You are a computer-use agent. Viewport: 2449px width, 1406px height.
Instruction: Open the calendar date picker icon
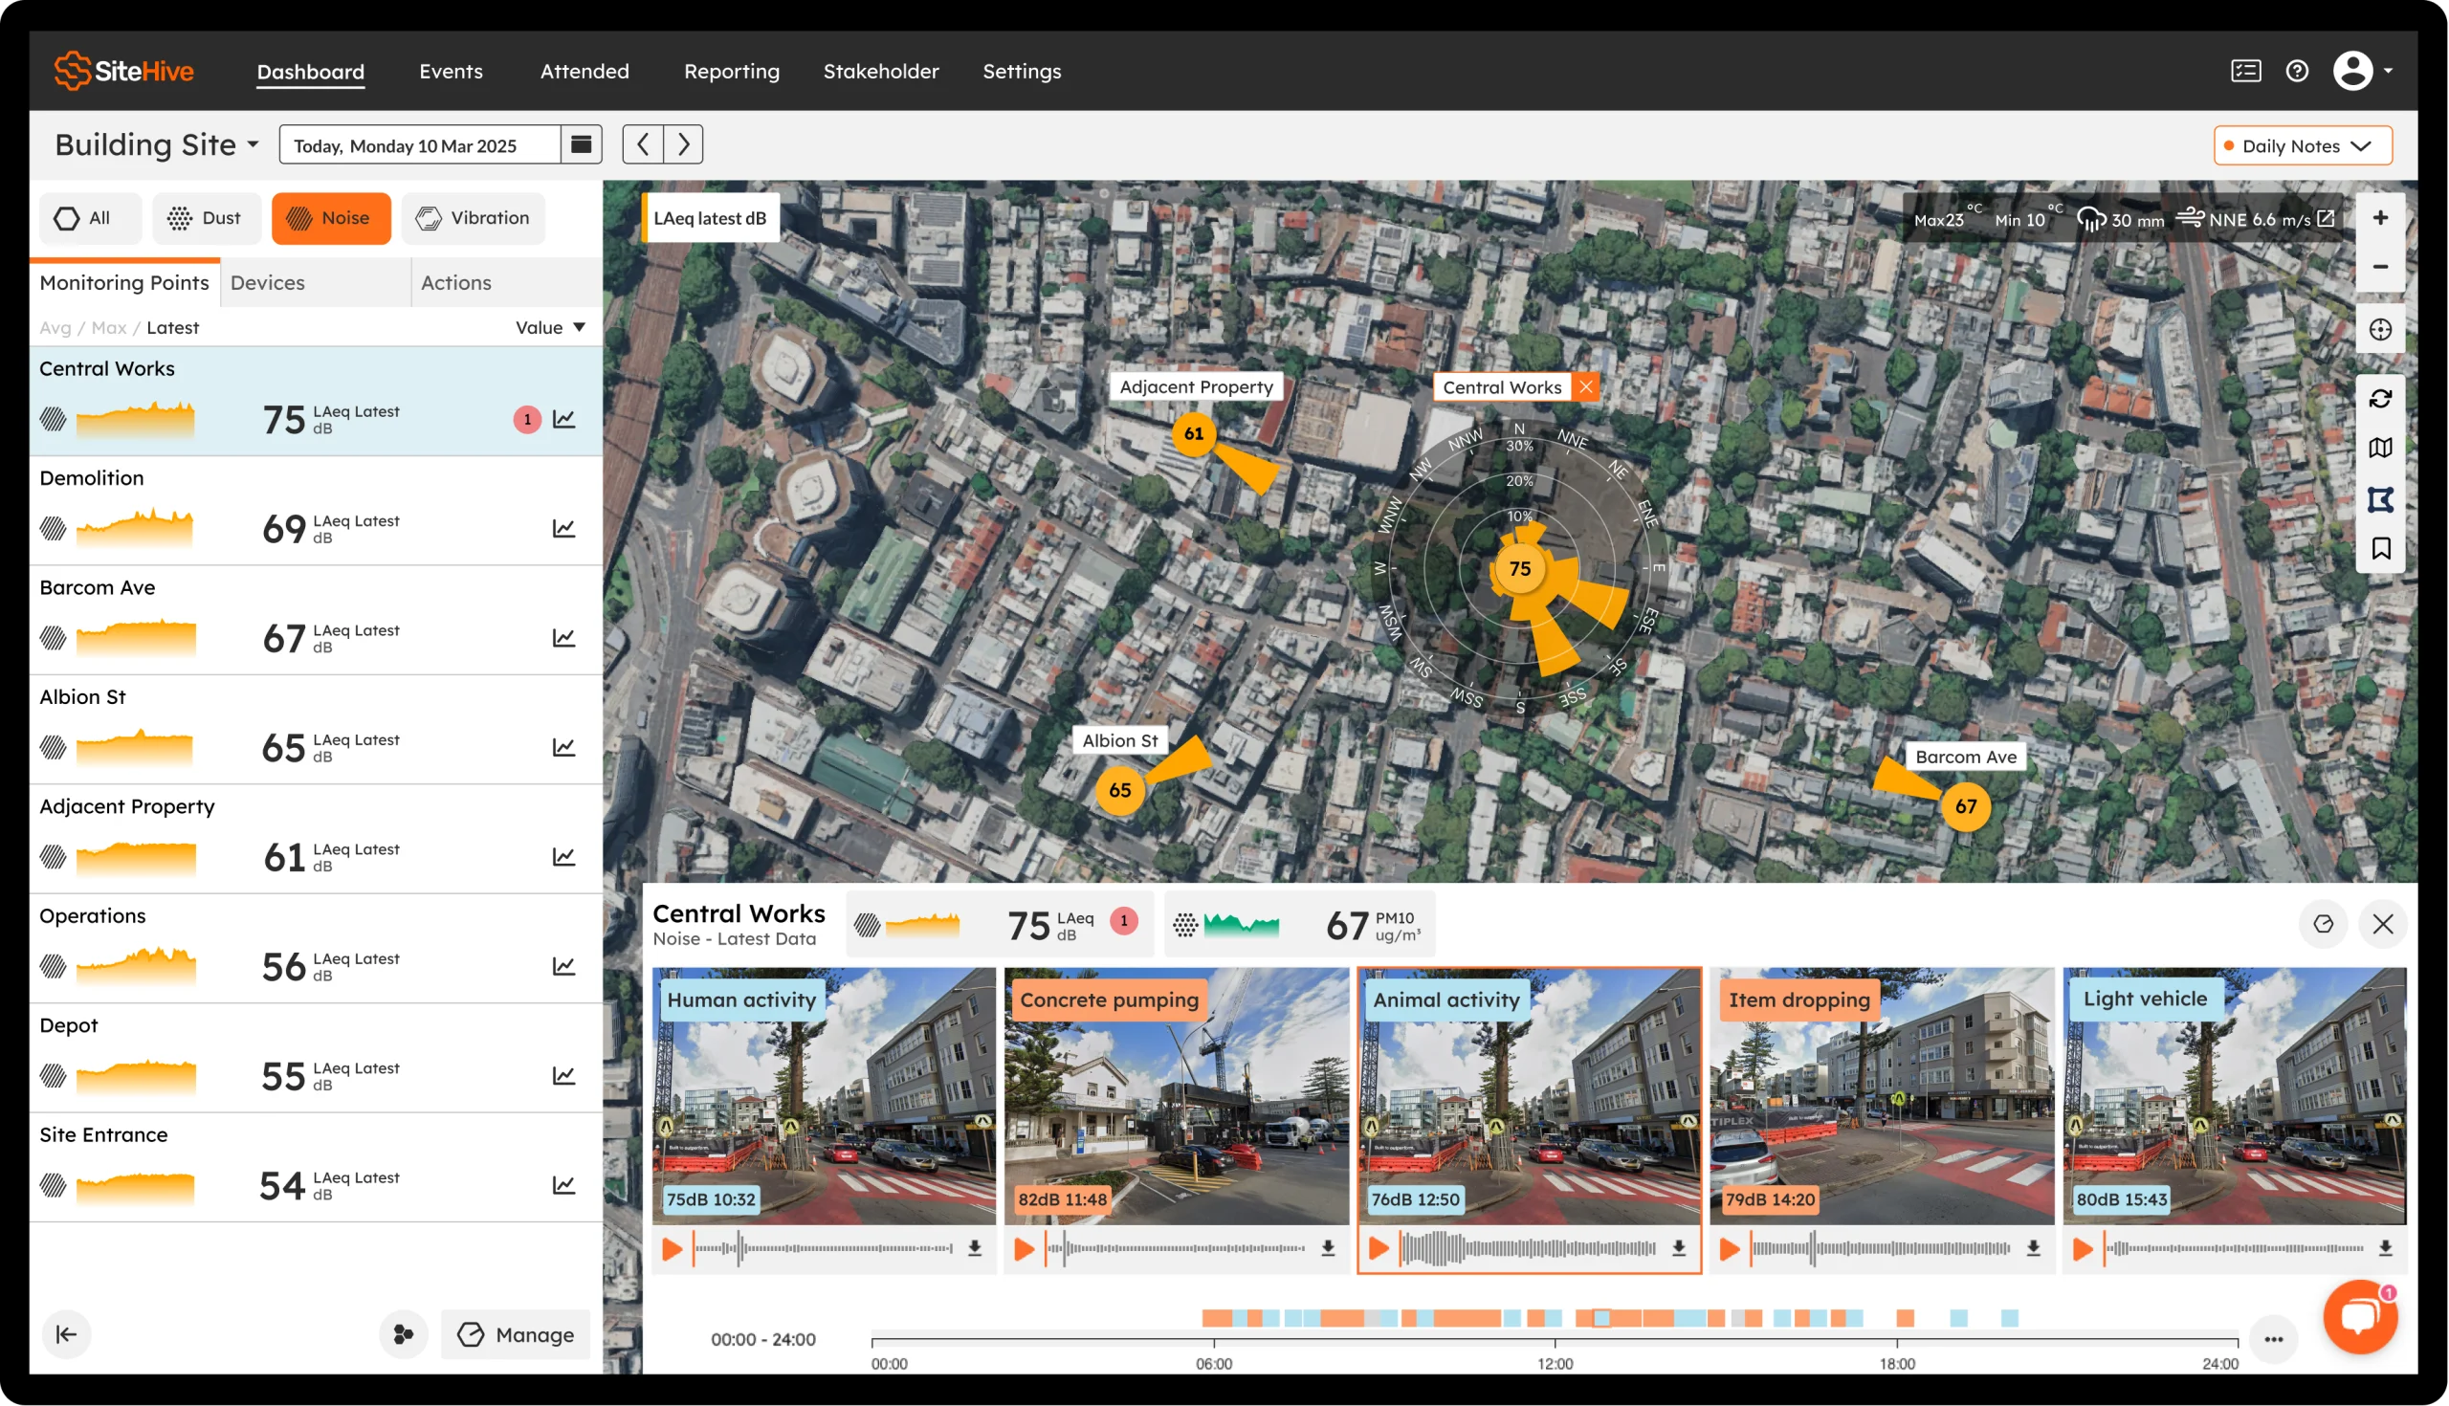pos(581,144)
